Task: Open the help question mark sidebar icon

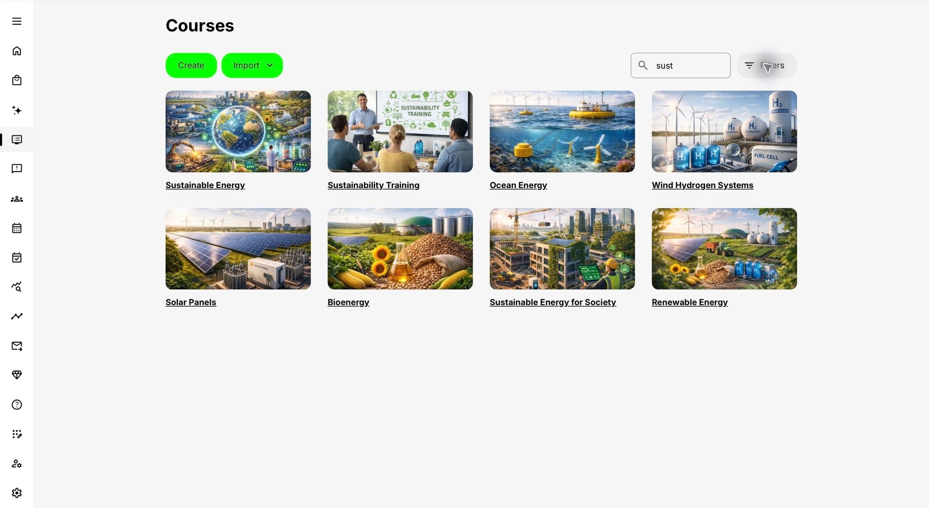Action: click(17, 405)
